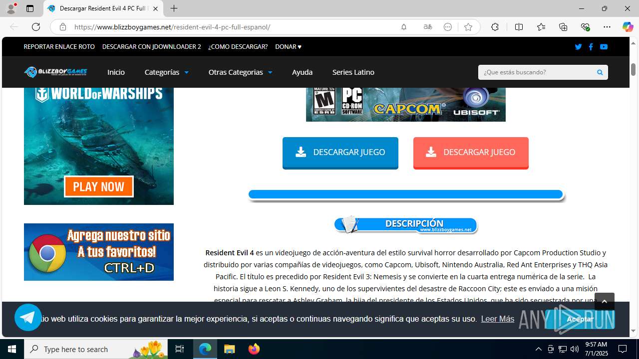
Task: Click the 'Agrega nuestro sitio' favorites banner
Action: click(99, 252)
